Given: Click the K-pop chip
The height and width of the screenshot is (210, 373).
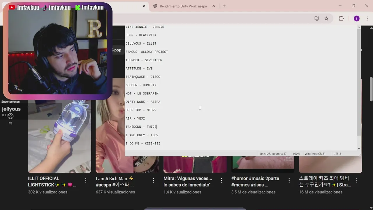Looking at the screenshot, I should coord(117,50).
